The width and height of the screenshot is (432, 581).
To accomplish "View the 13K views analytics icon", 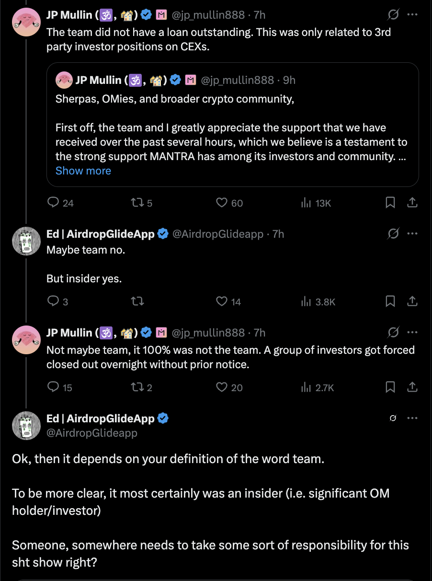I will point(307,203).
